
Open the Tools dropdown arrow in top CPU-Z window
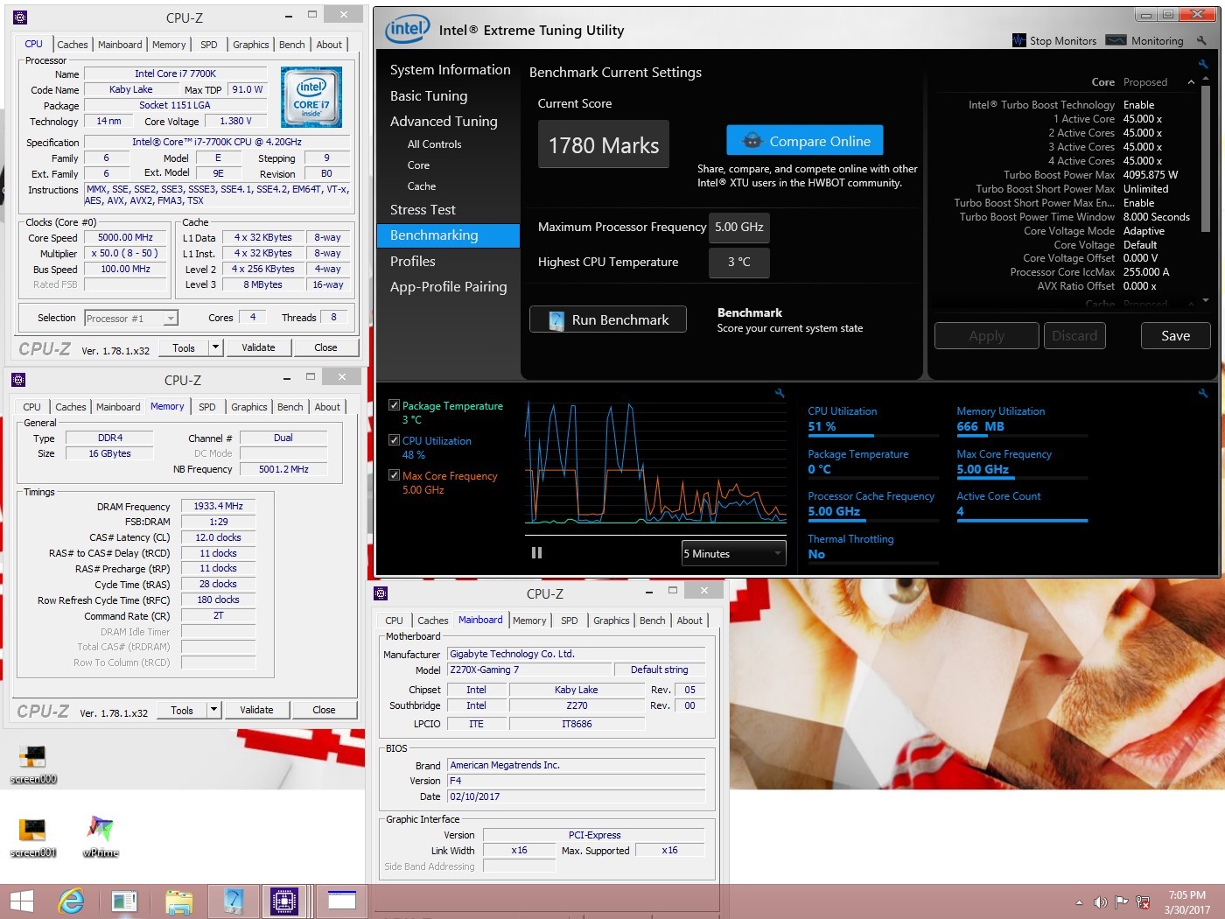point(215,347)
